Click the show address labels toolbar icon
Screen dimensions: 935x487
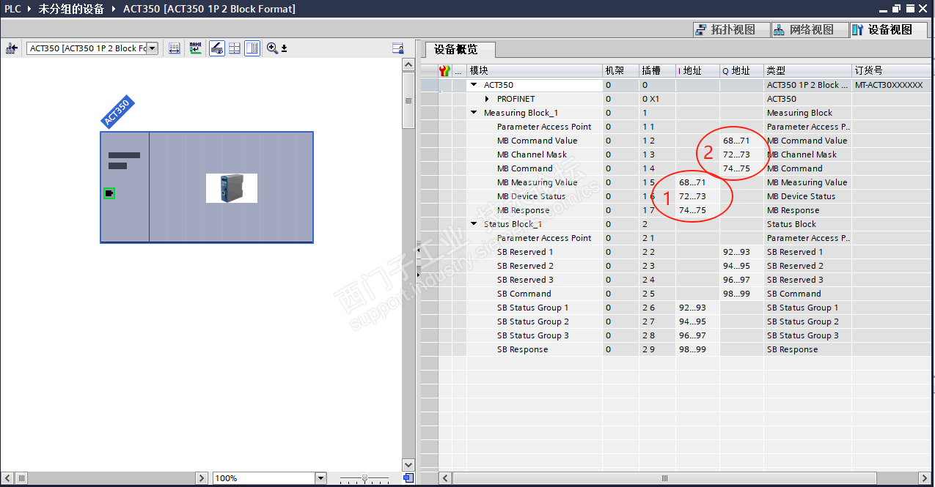click(174, 48)
